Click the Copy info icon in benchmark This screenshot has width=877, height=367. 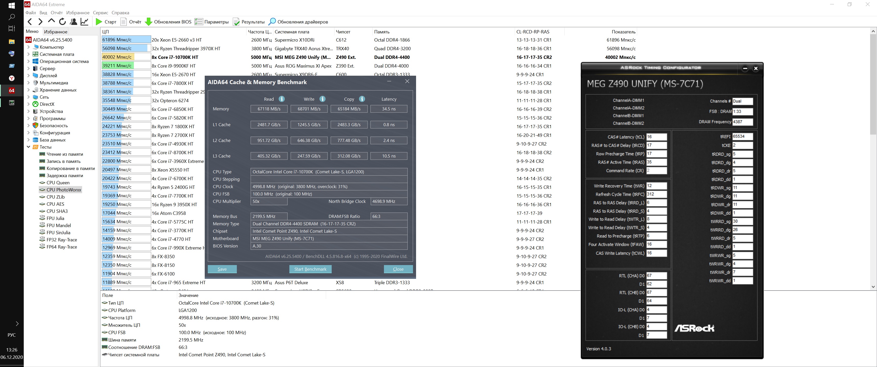point(362,99)
